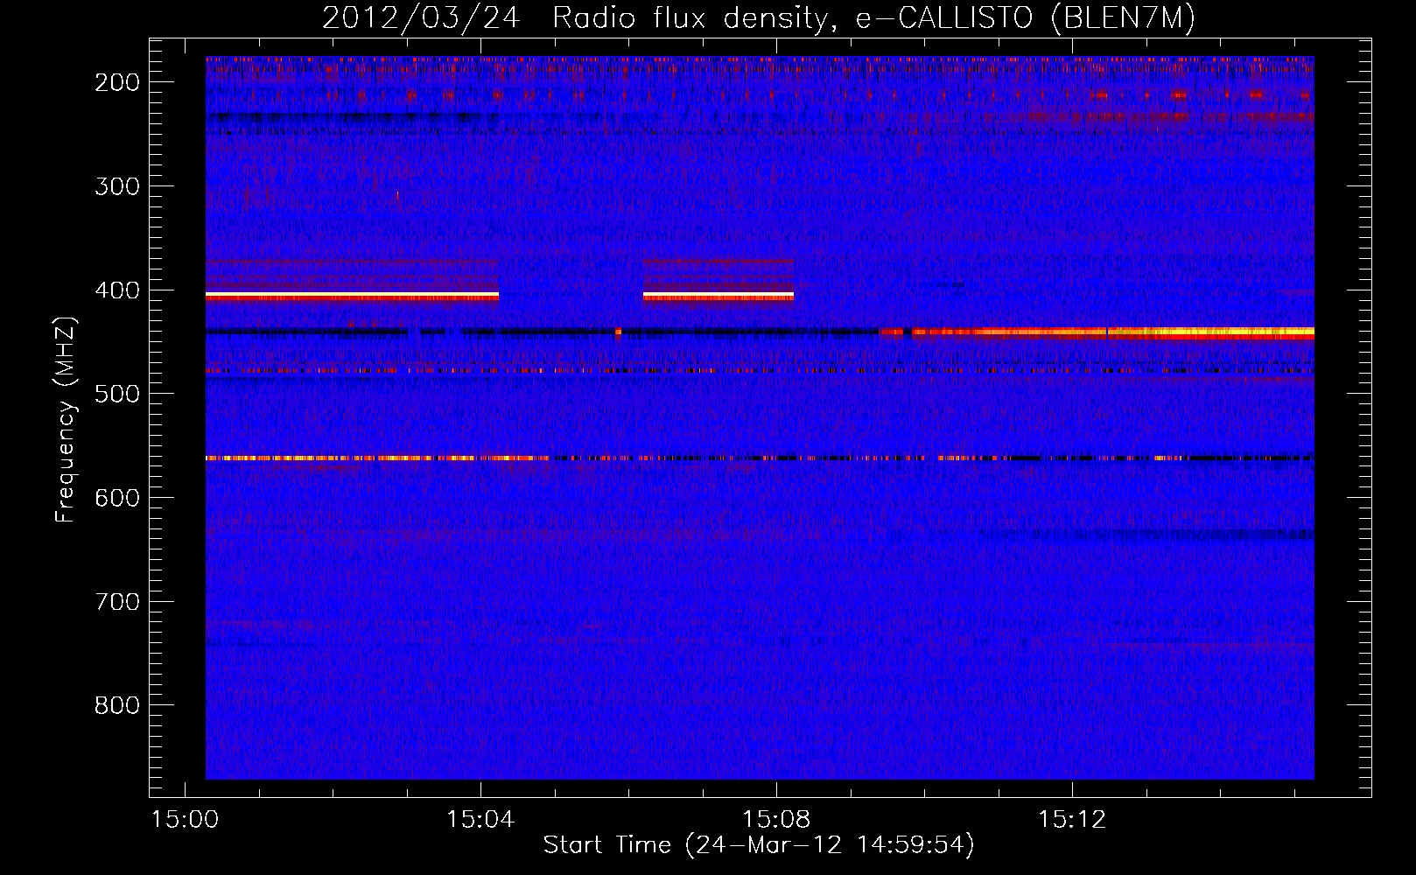The width and height of the screenshot is (1416, 875).
Task: Click the 15:08 time tick label
Action: point(776,820)
